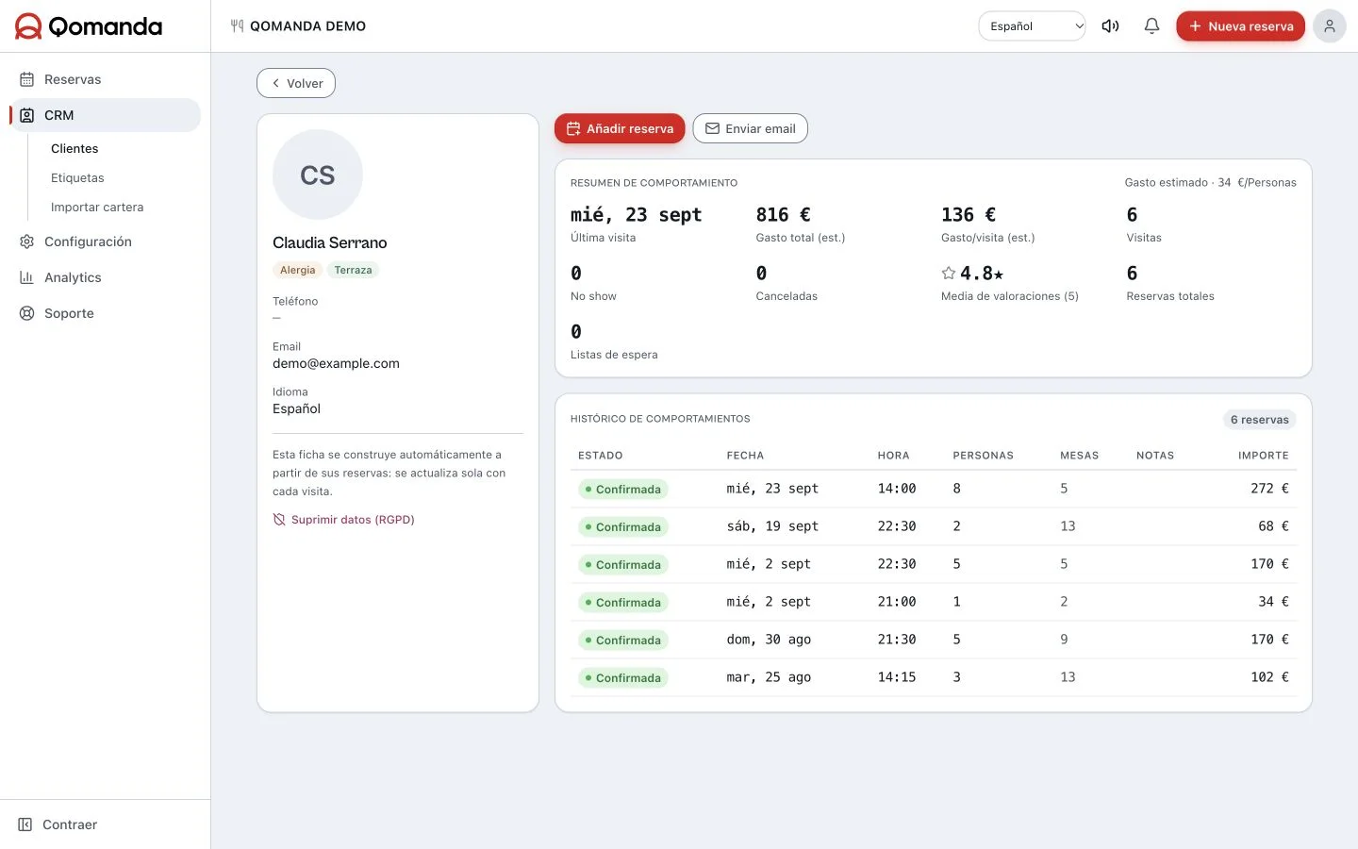Open Configuración from the sidebar
This screenshot has height=849, width=1358.
[105, 241]
